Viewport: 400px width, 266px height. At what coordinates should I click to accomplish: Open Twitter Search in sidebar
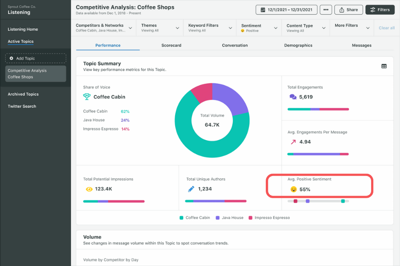click(x=22, y=106)
